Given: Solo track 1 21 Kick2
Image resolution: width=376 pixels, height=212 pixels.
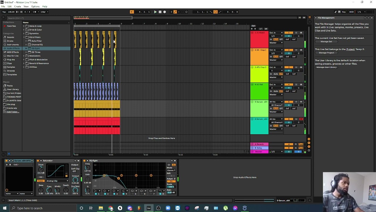Looking at the screenshot, I should pyautogui.click(x=296, y=33).
